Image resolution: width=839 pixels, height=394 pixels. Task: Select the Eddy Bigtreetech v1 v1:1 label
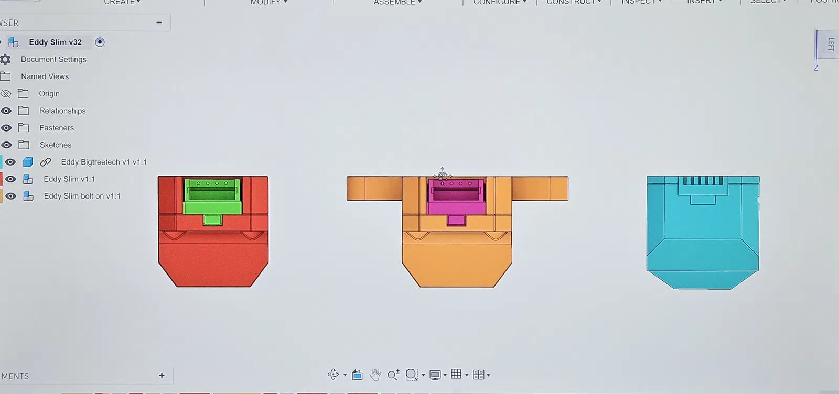pyautogui.click(x=104, y=162)
